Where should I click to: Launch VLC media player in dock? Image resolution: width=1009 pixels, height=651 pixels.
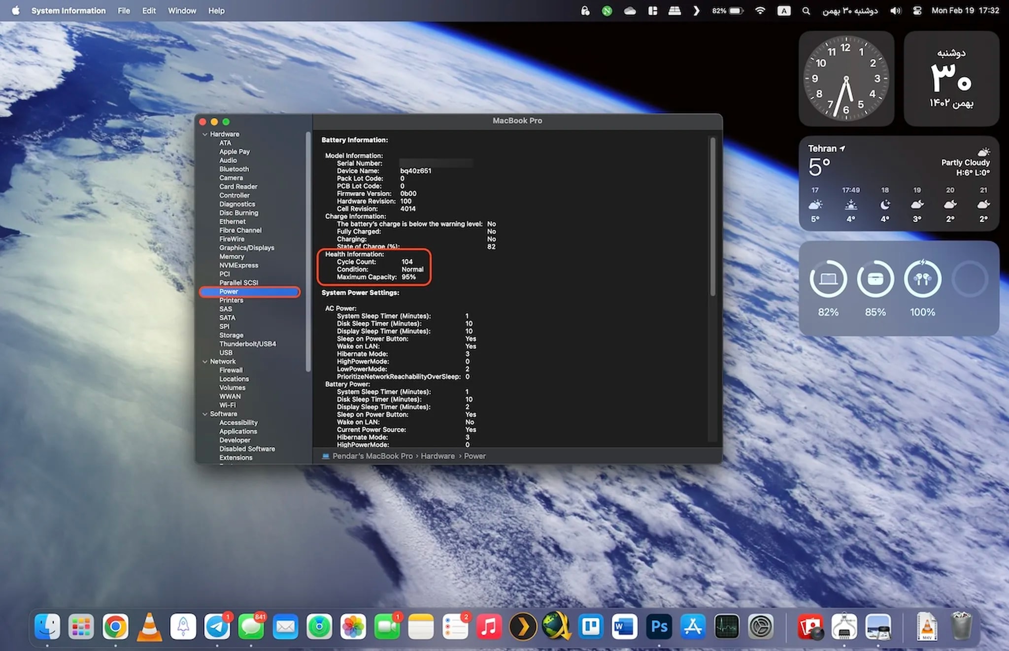pyautogui.click(x=149, y=627)
